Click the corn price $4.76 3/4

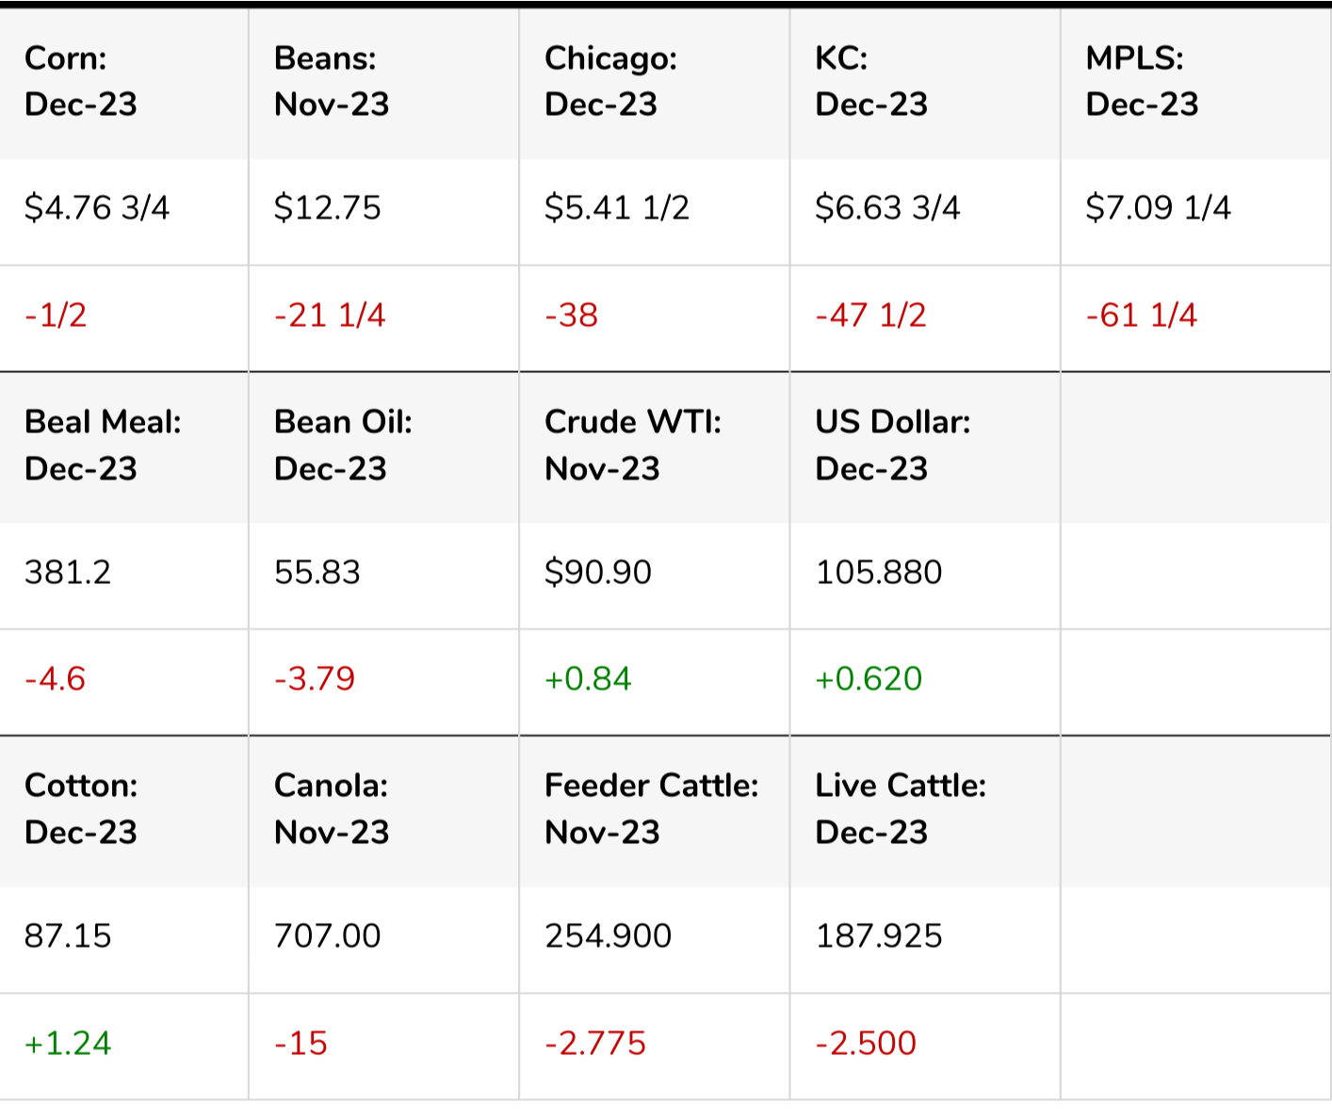(97, 208)
